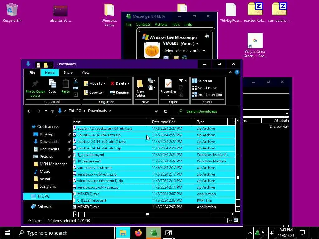This screenshot has height=239, width=319.
Task: Open the Downloads folder in Quick access
Action: (49, 142)
